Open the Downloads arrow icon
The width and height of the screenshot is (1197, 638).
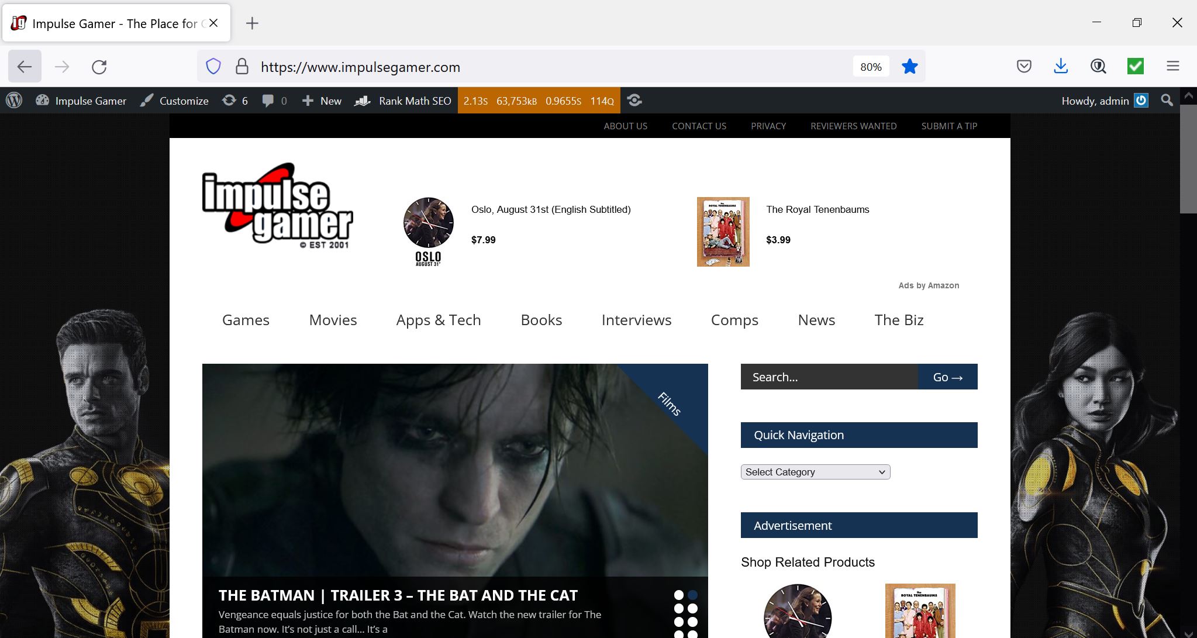(1061, 66)
